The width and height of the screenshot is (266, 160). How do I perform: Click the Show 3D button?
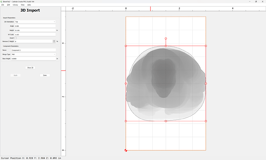click(x=30, y=68)
